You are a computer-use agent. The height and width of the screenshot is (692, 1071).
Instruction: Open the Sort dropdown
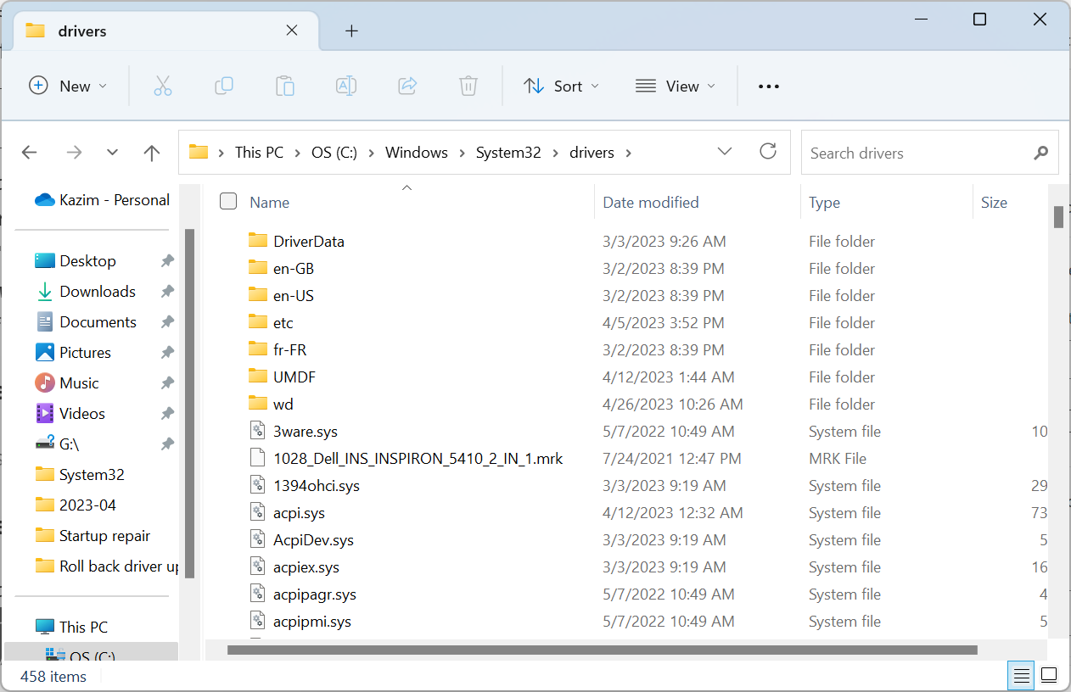[x=561, y=86]
